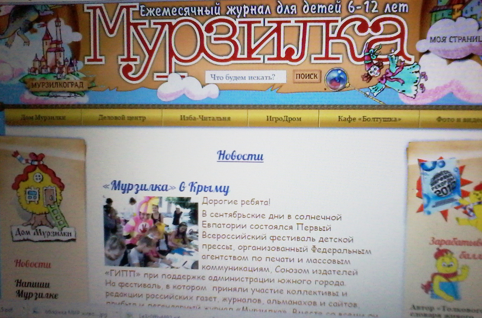Viewport: 482px width, 318px height.
Task: Open the «Мурзилка» в Крыму article title
Action: [166, 187]
